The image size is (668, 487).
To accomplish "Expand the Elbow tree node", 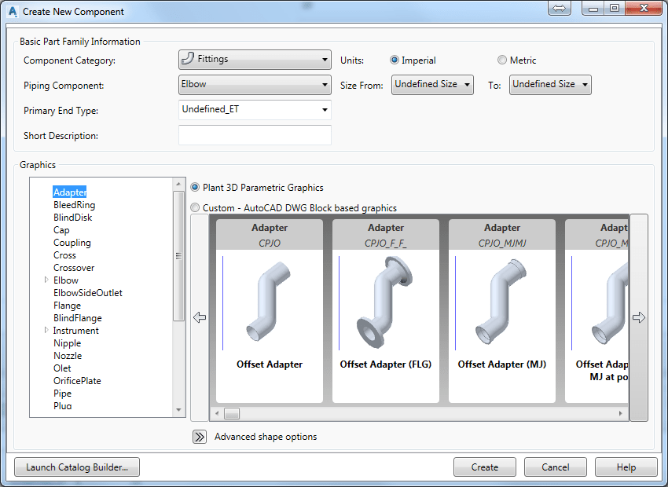I will [46, 280].
